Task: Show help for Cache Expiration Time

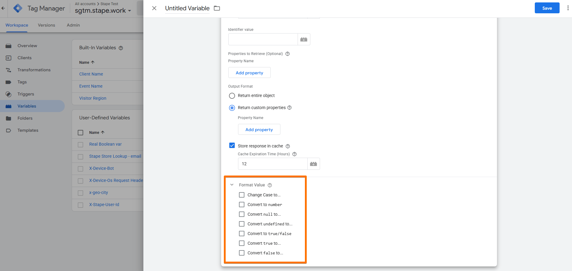Action: click(295, 154)
